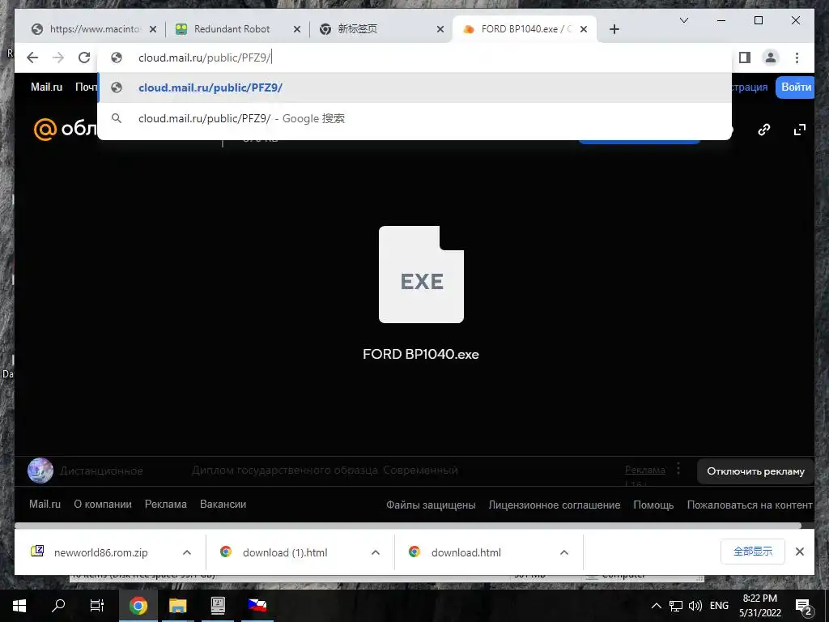Viewport: 829px width, 622px height.
Task: Reload the current page
Action: (x=84, y=58)
